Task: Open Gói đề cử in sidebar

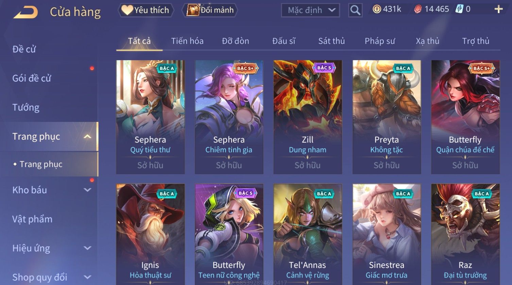Action: 32,78
